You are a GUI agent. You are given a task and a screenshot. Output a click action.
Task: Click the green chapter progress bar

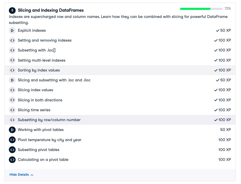click(x=201, y=9)
